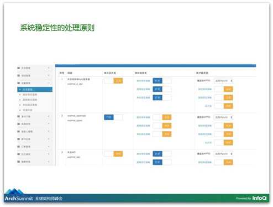Click the first group switch label in row 2
Viewport: 273px width, 207px height.
144,117
